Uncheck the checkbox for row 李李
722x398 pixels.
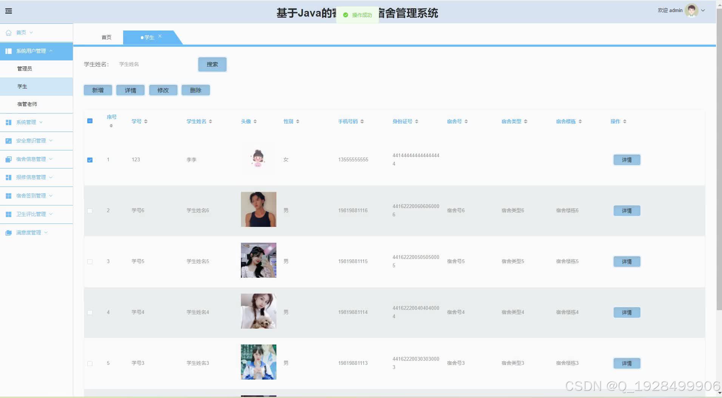[x=90, y=160]
